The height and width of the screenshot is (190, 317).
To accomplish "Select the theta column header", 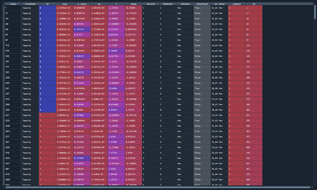I will (x=133, y=4).
